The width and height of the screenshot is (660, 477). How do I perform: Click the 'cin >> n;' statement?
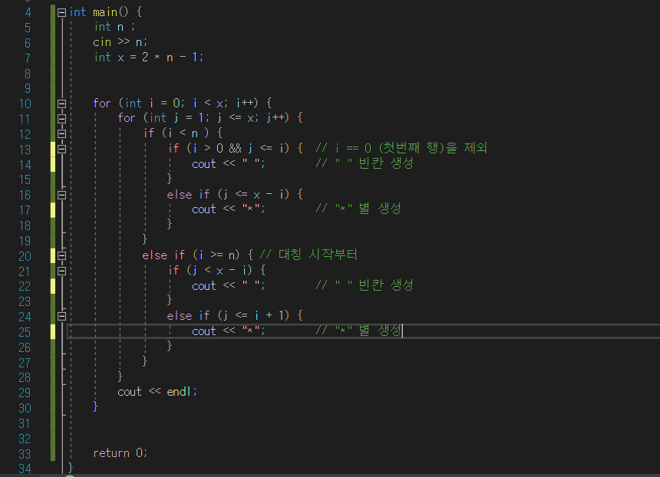120,42
